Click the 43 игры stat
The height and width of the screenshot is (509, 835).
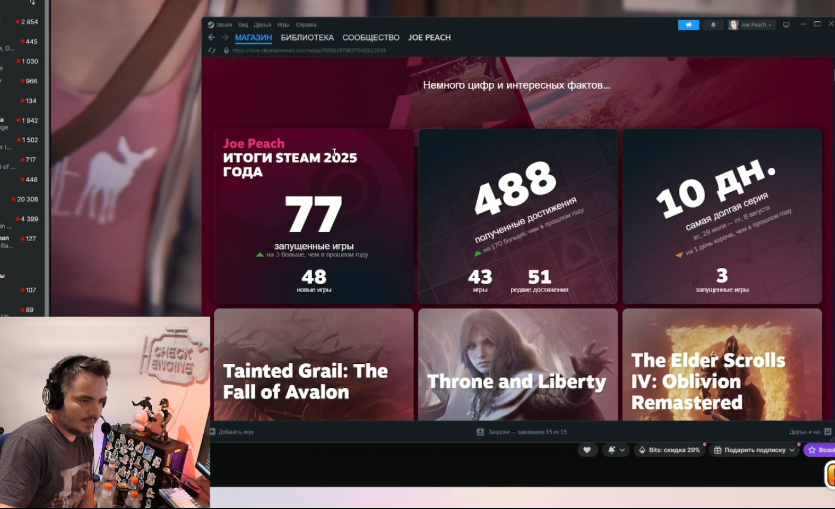pyautogui.click(x=480, y=281)
